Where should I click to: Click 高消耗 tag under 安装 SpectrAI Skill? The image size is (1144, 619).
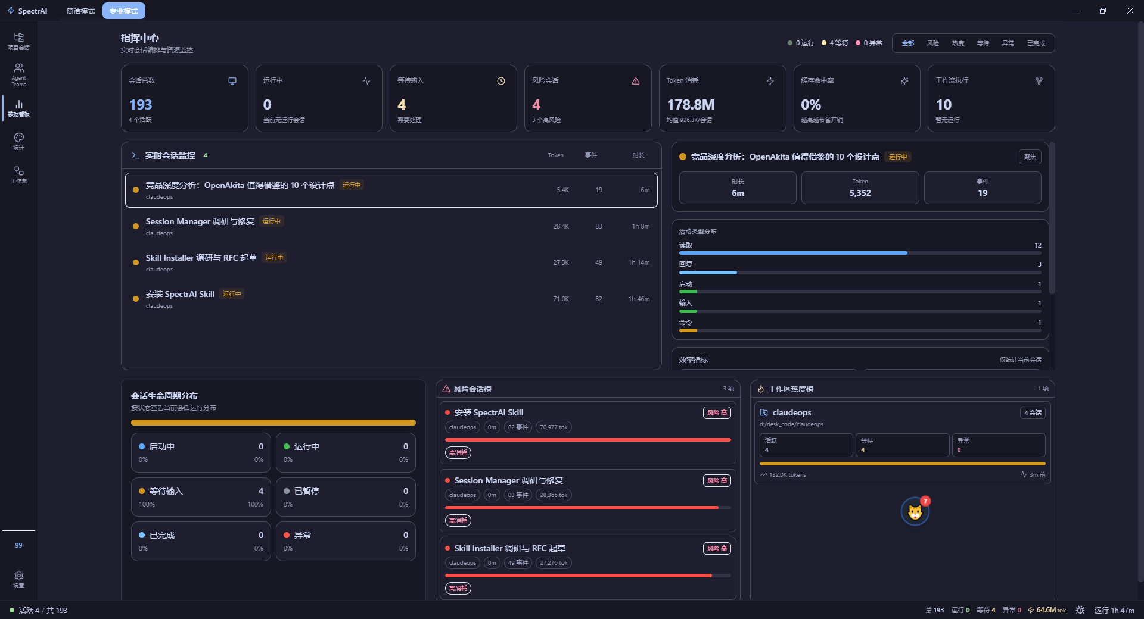[458, 452]
